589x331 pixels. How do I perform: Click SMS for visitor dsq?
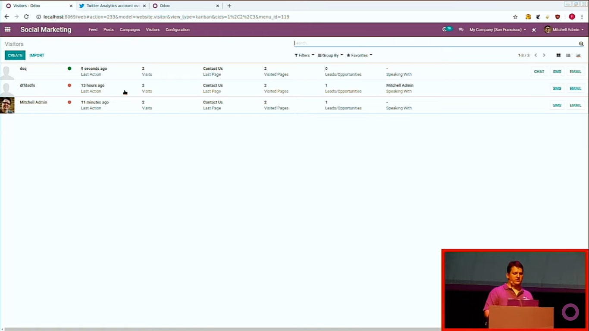point(557,72)
